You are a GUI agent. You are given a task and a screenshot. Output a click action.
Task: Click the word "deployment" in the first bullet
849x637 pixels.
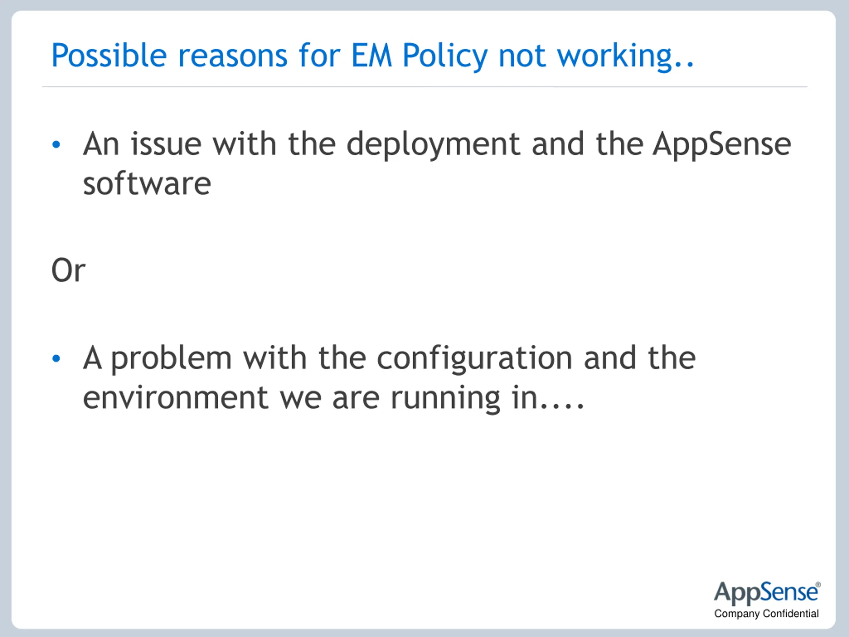tap(433, 145)
